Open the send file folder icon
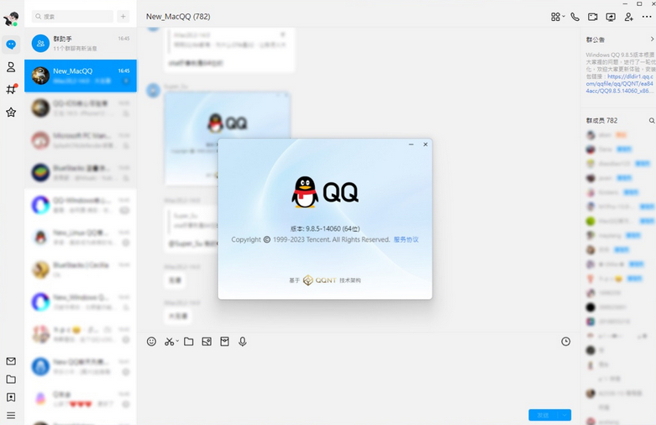The height and width of the screenshot is (425, 656). 189,342
